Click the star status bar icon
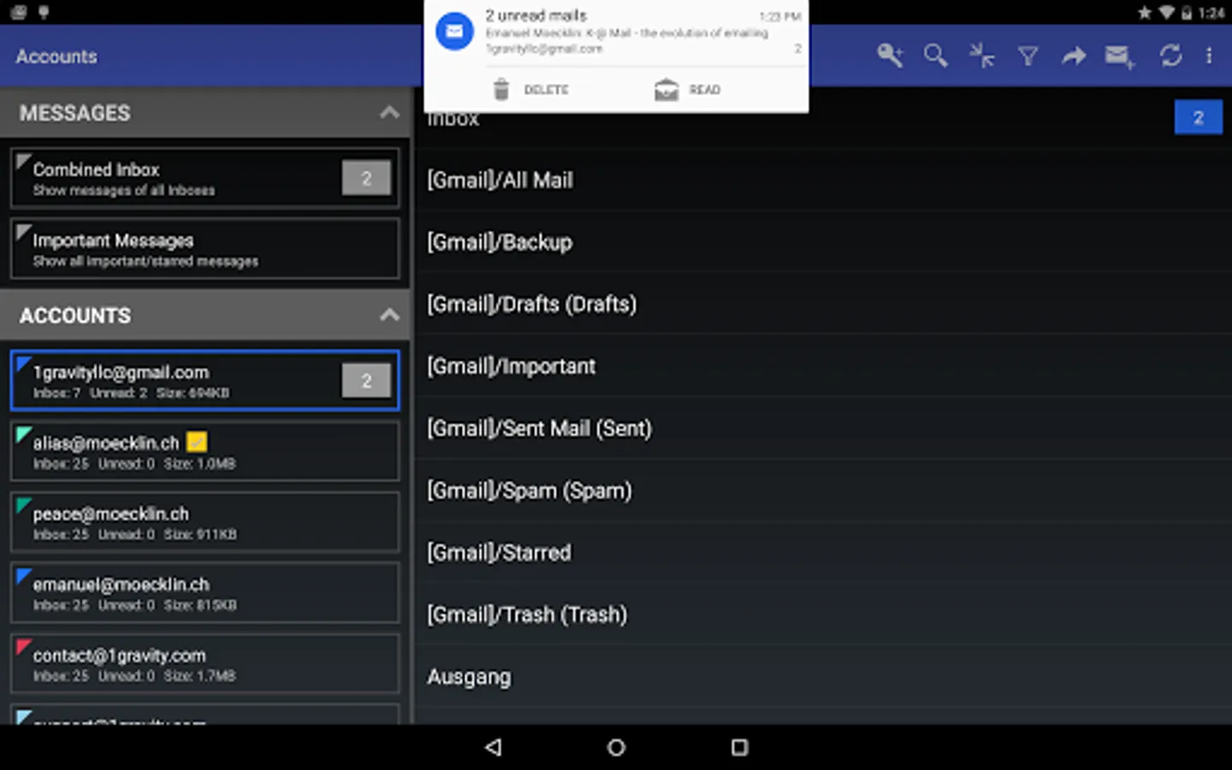Viewport: 1232px width, 770px height. 1144,12
